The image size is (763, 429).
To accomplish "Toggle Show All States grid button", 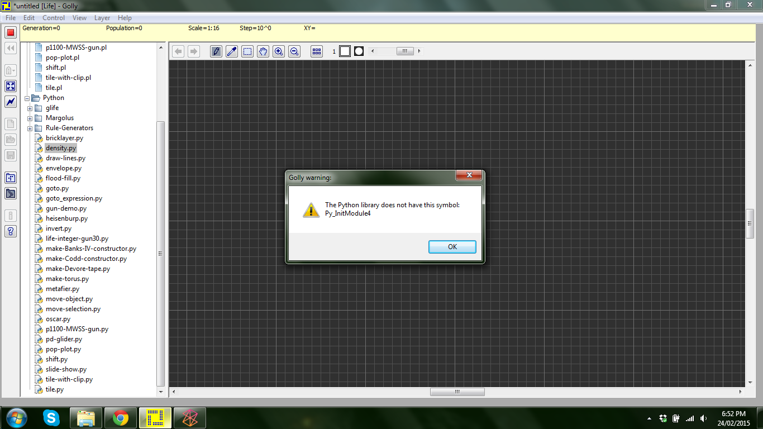I will (x=317, y=51).
